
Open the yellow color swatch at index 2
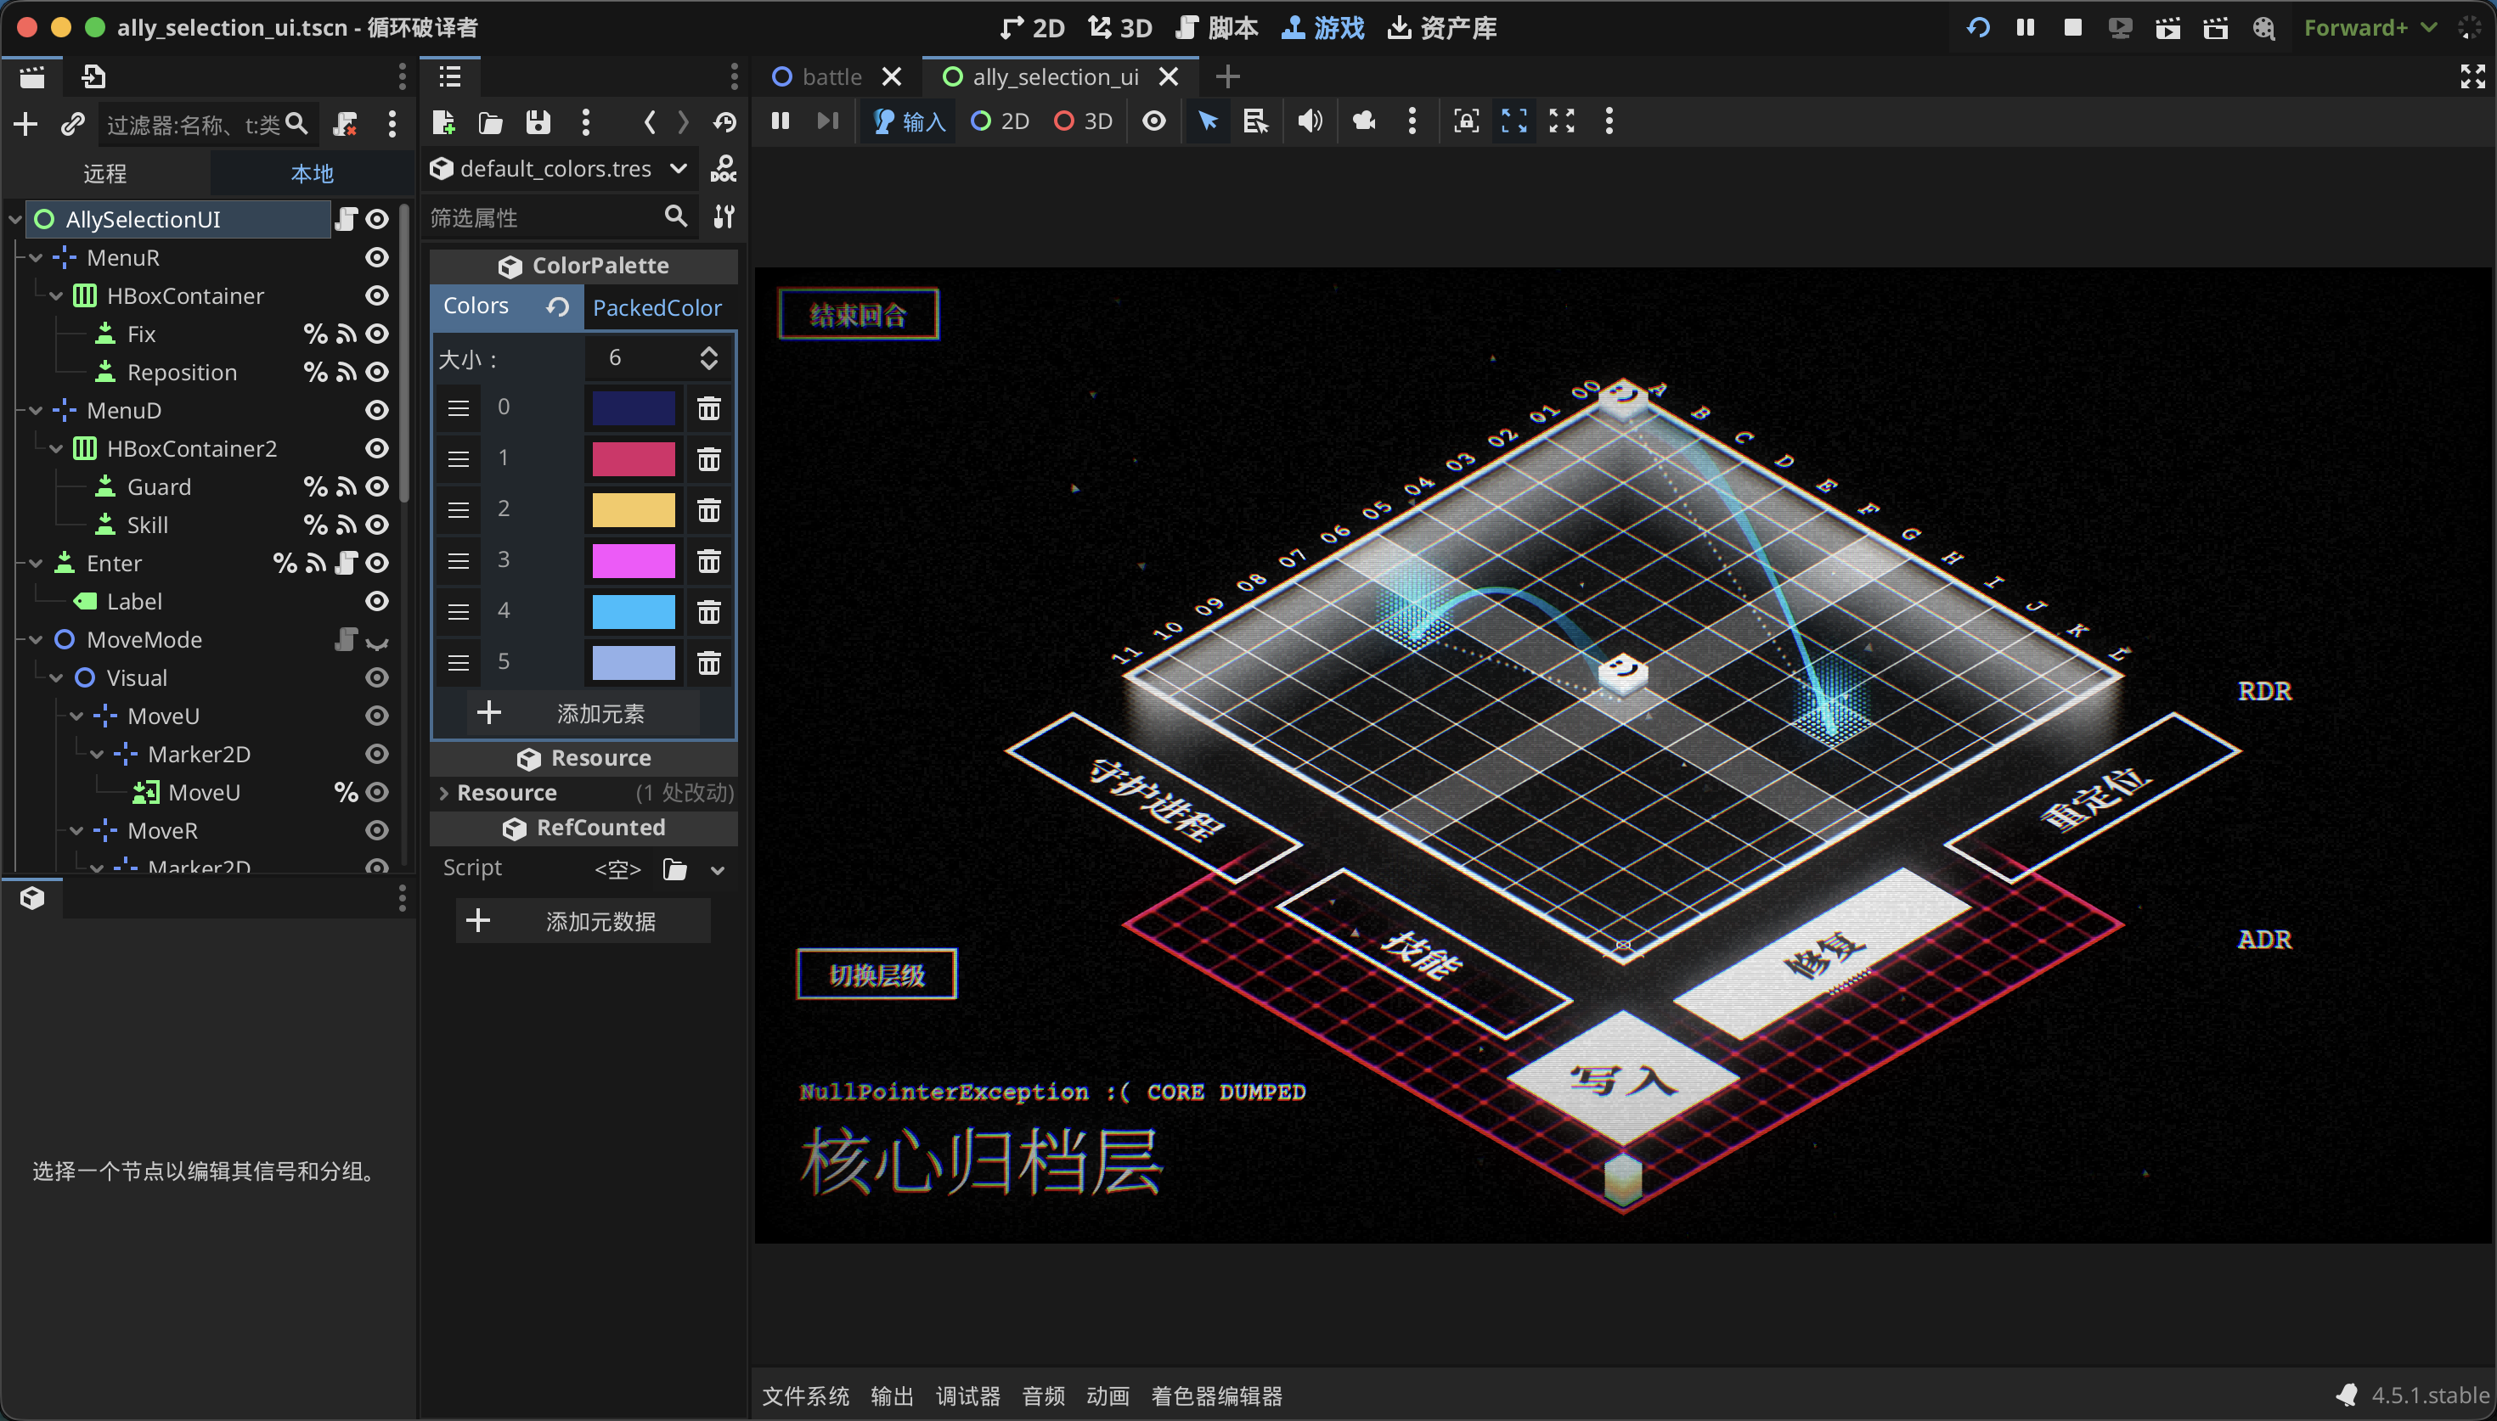(x=633, y=509)
